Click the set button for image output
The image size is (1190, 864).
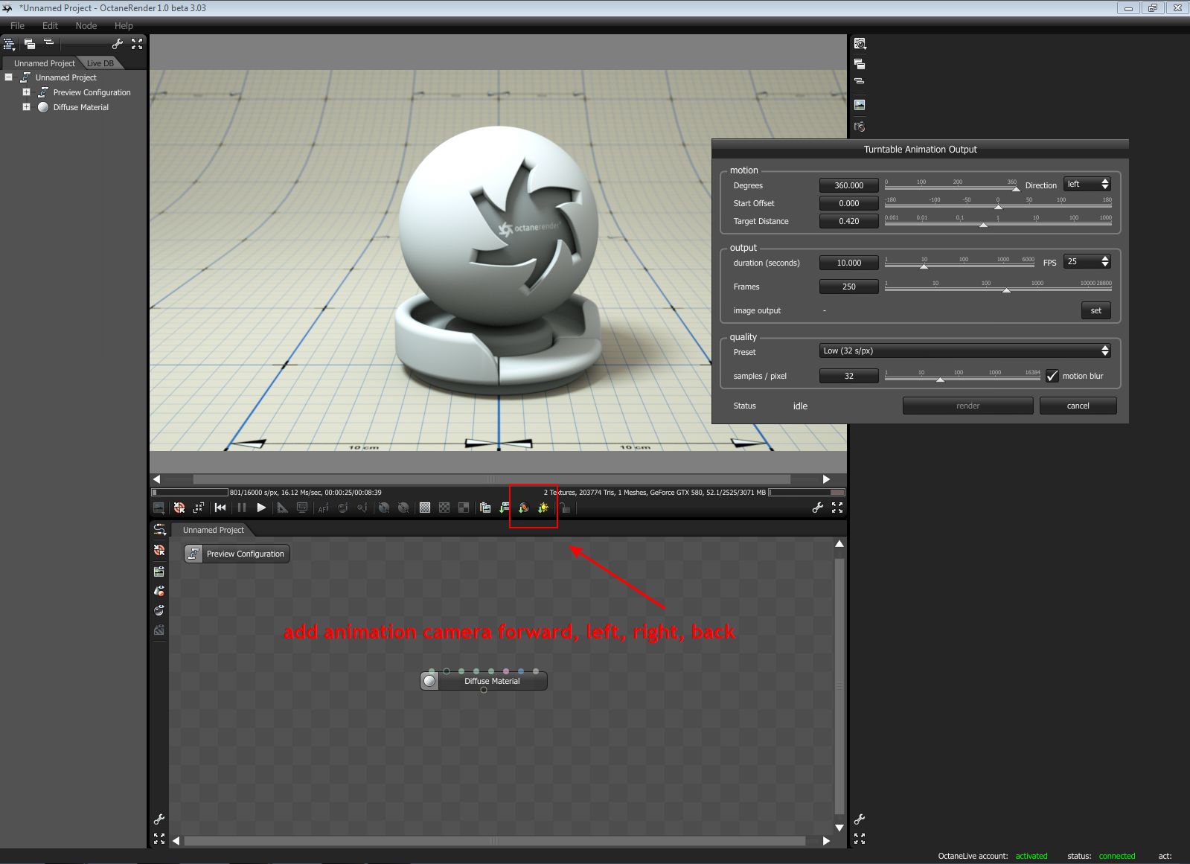coord(1095,310)
